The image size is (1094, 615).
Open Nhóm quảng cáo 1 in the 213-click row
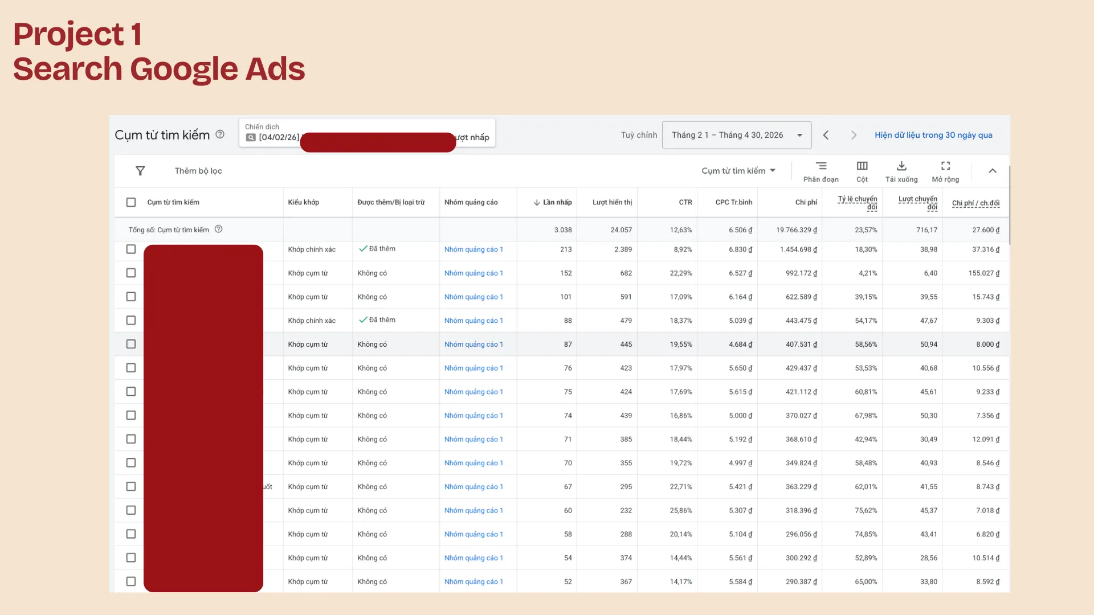click(473, 249)
